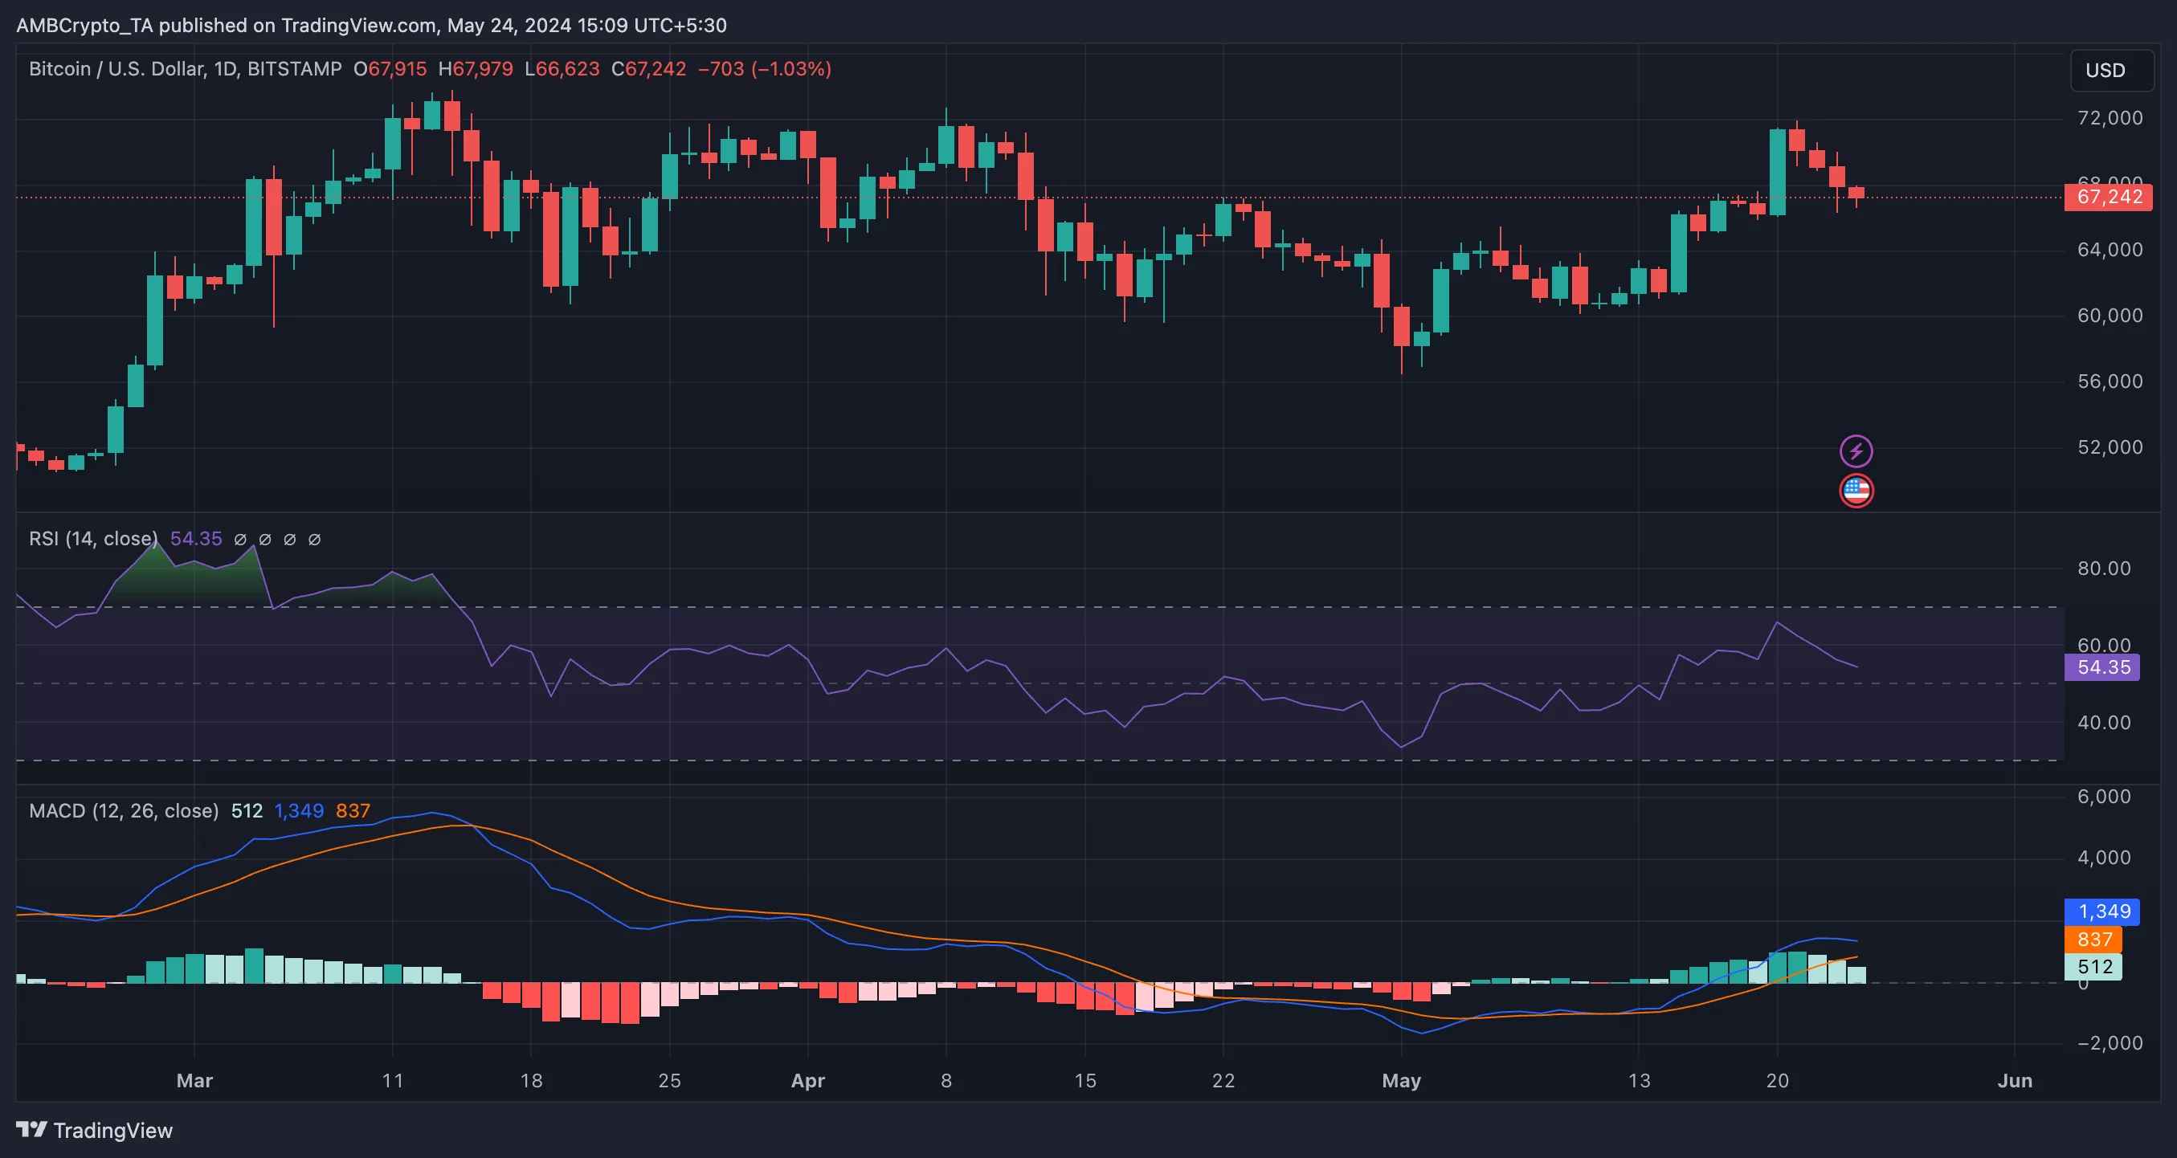This screenshot has height=1158, width=2177.
Task: Click the TradingView logo at bottom left
Action: point(94,1130)
